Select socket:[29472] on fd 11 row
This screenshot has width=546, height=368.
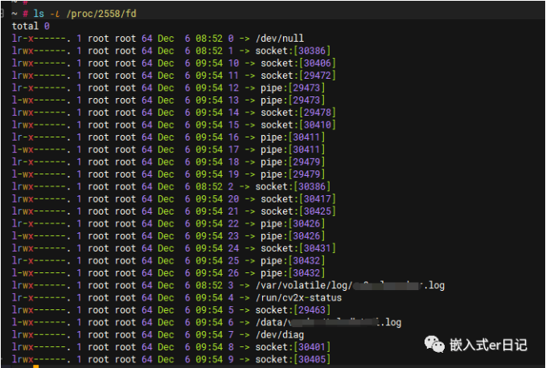pos(298,76)
